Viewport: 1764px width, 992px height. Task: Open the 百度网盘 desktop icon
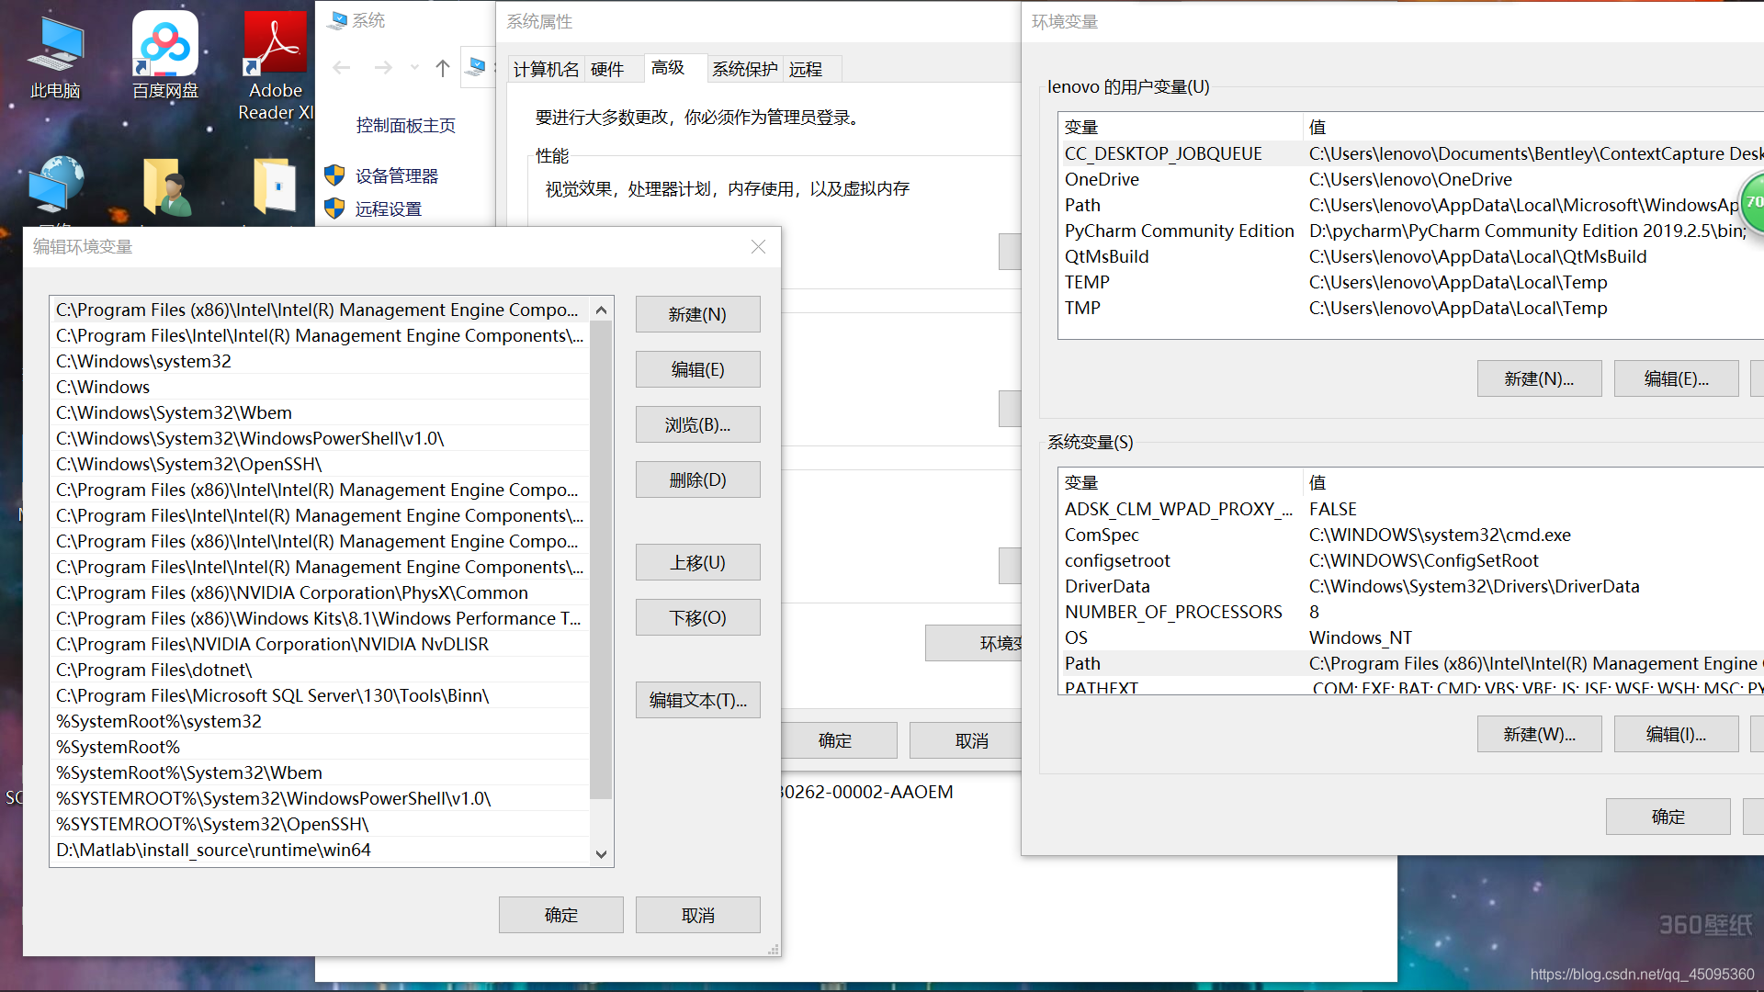(x=165, y=57)
